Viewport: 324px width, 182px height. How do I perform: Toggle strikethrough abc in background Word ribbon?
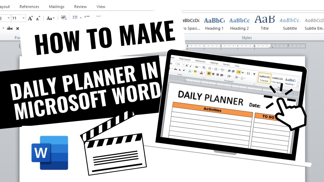(x=10, y=28)
